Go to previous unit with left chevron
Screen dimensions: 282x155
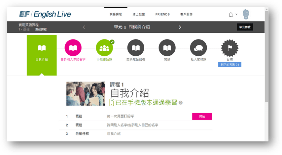click(84, 27)
